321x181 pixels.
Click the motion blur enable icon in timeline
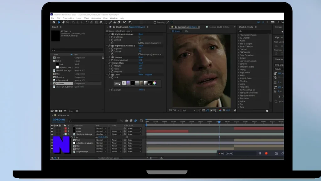(135, 121)
